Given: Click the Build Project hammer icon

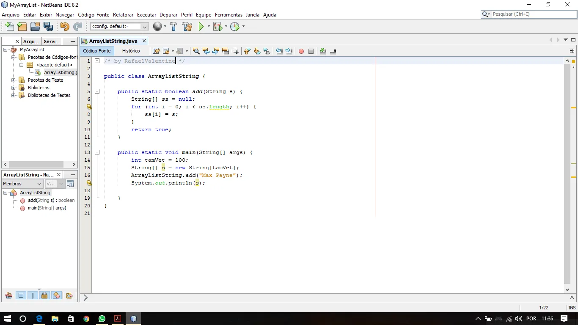Looking at the screenshot, I should [173, 27].
